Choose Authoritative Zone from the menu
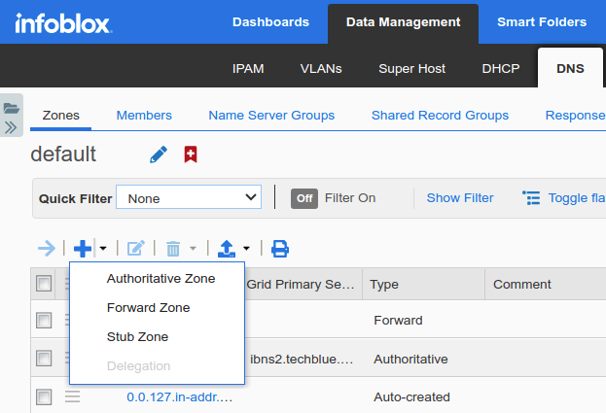Screen dimensions: 606x413 (160, 279)
